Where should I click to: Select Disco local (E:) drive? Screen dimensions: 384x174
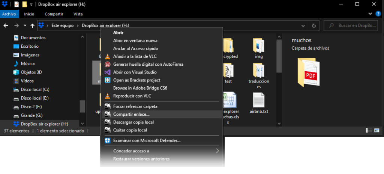(x=35, y=98)
